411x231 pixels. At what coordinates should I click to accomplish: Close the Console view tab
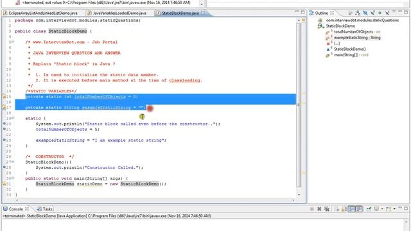(27, 209)
